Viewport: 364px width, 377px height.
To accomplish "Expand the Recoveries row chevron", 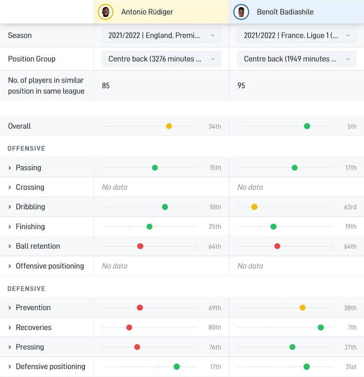I will [x=10, y=327].
